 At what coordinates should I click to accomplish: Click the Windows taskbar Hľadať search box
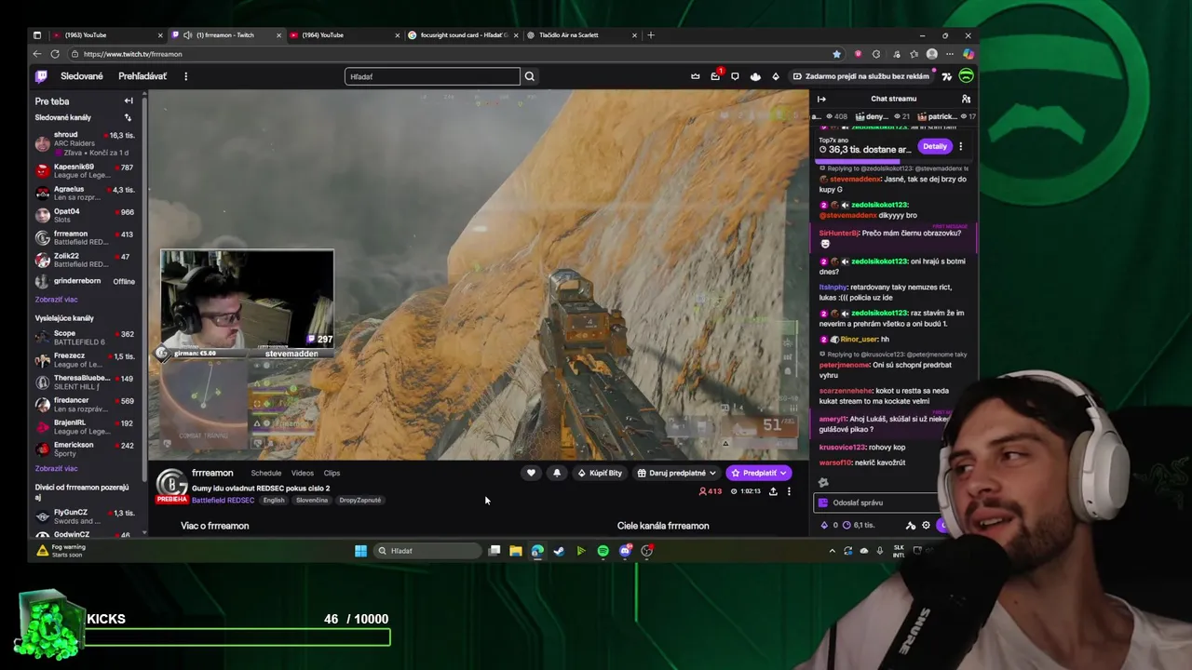[x=428, y=551]
